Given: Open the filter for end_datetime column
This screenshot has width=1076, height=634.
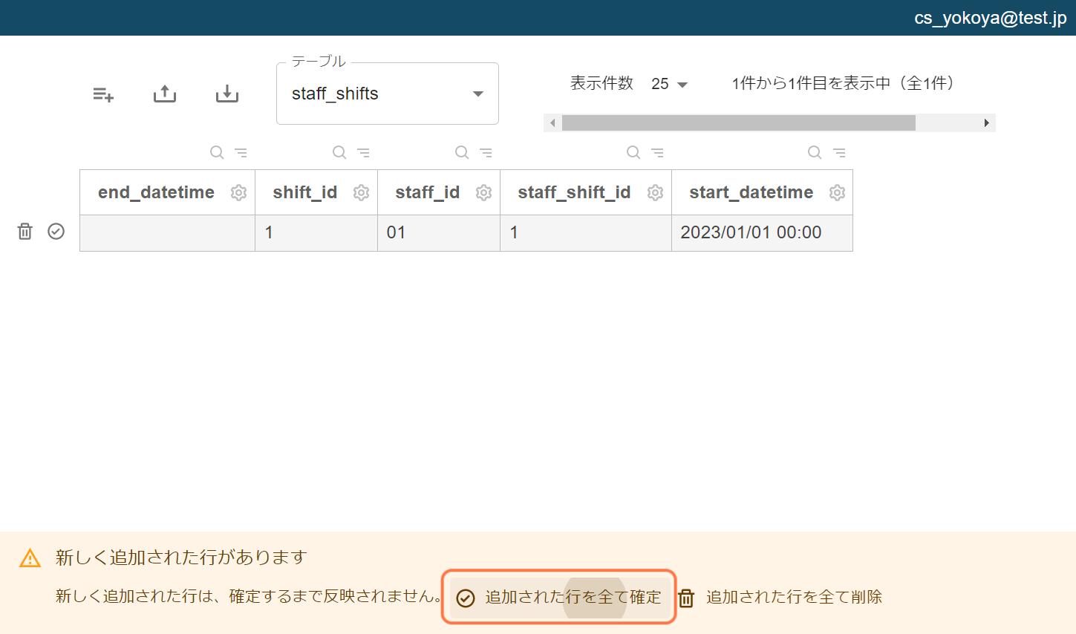Looking at the screenshot, I should coord(241,152).
